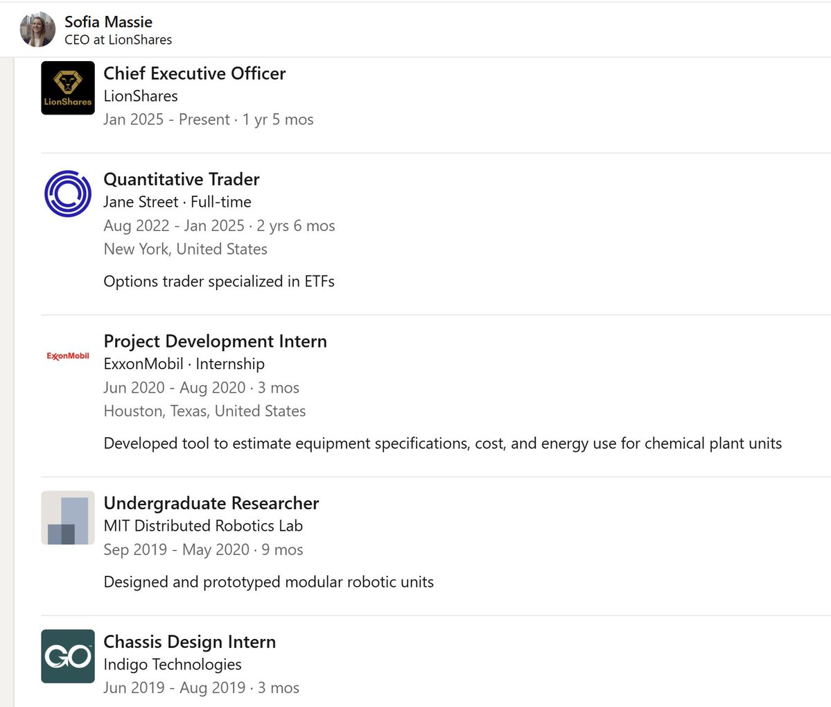Click the ExxonMobil company logo
Viewport: 831px width, 707px height.
click(x=68, y=356)
